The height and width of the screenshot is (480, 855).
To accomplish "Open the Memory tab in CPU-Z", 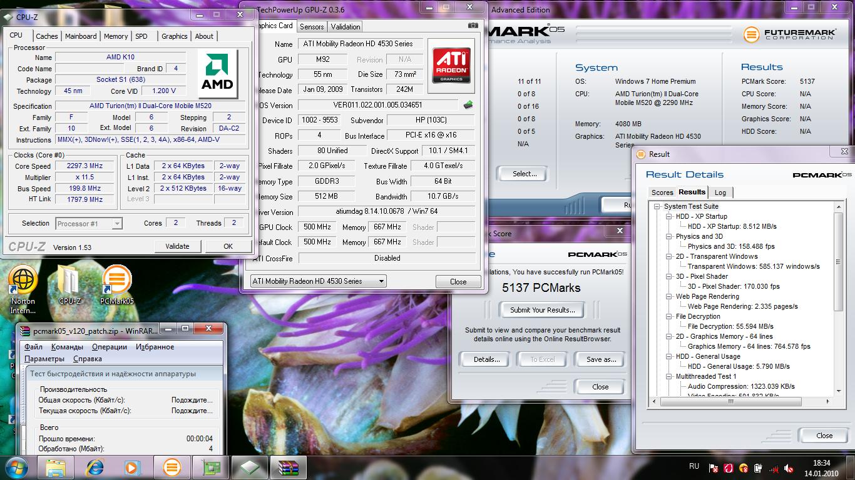I will (116, 36).
